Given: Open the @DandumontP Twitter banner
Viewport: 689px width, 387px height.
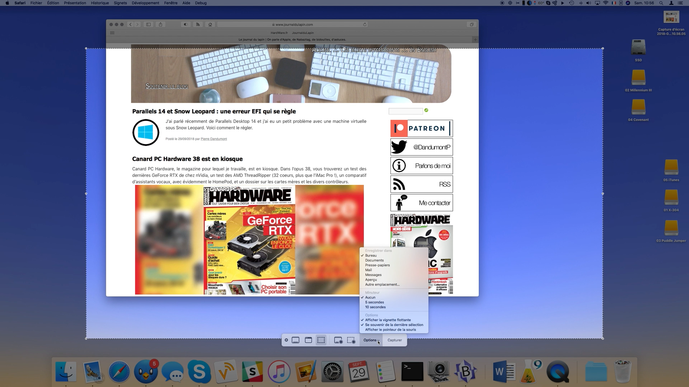Looking at the screenshot, I should tap(422, 147).
